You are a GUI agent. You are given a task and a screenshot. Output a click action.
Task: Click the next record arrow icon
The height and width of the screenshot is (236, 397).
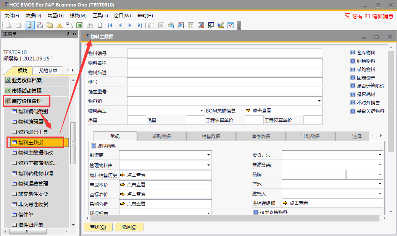tap(130, 25)
